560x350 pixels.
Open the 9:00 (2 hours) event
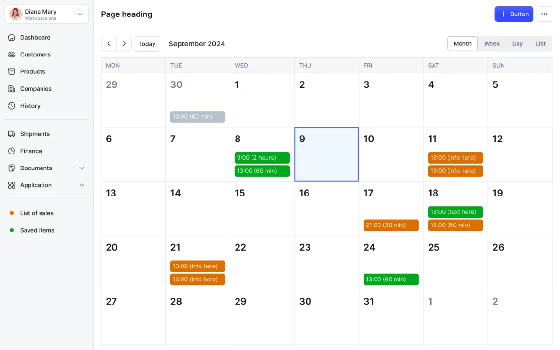pyautogui.click(x=262, y=158)
